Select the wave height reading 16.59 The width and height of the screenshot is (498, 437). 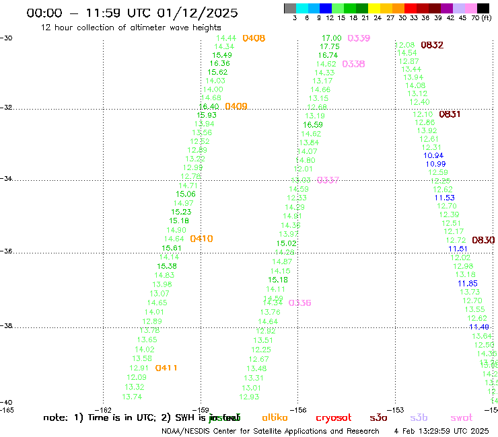click(313, 125)
